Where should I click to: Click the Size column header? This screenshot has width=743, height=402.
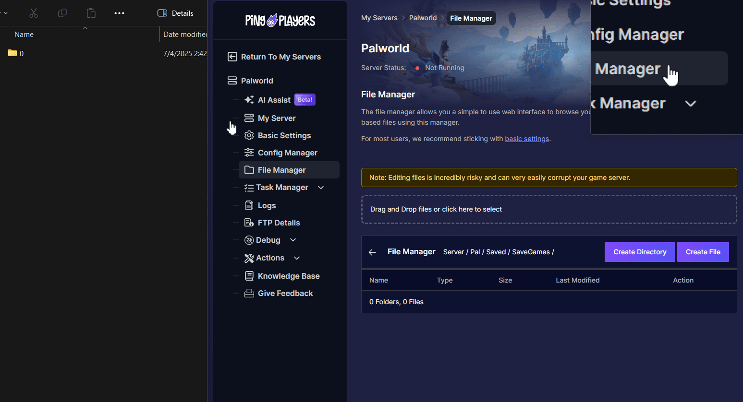[505, 280]
